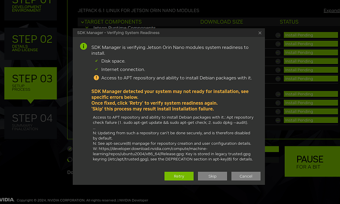Click the orange warning icon beside APT access
The height and width of the screenshot is (204, 340).
click(96, 78)
